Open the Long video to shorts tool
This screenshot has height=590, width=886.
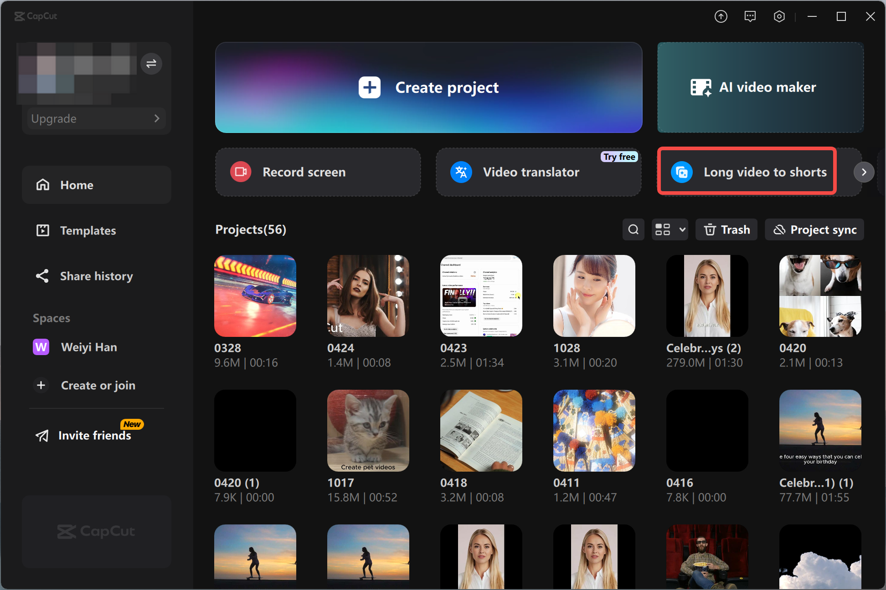[x=746, y=172]
